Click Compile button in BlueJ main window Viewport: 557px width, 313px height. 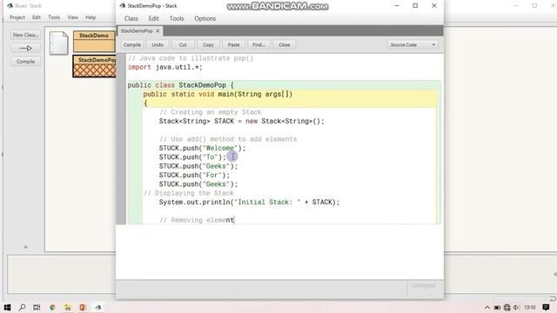[25, 62]
